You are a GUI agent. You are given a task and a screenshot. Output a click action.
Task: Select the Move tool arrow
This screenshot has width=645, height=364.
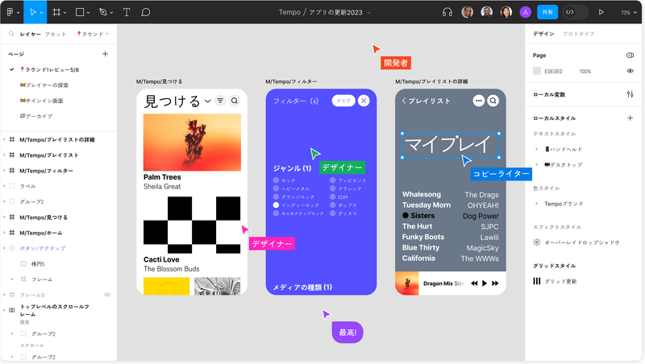point(32,12)
